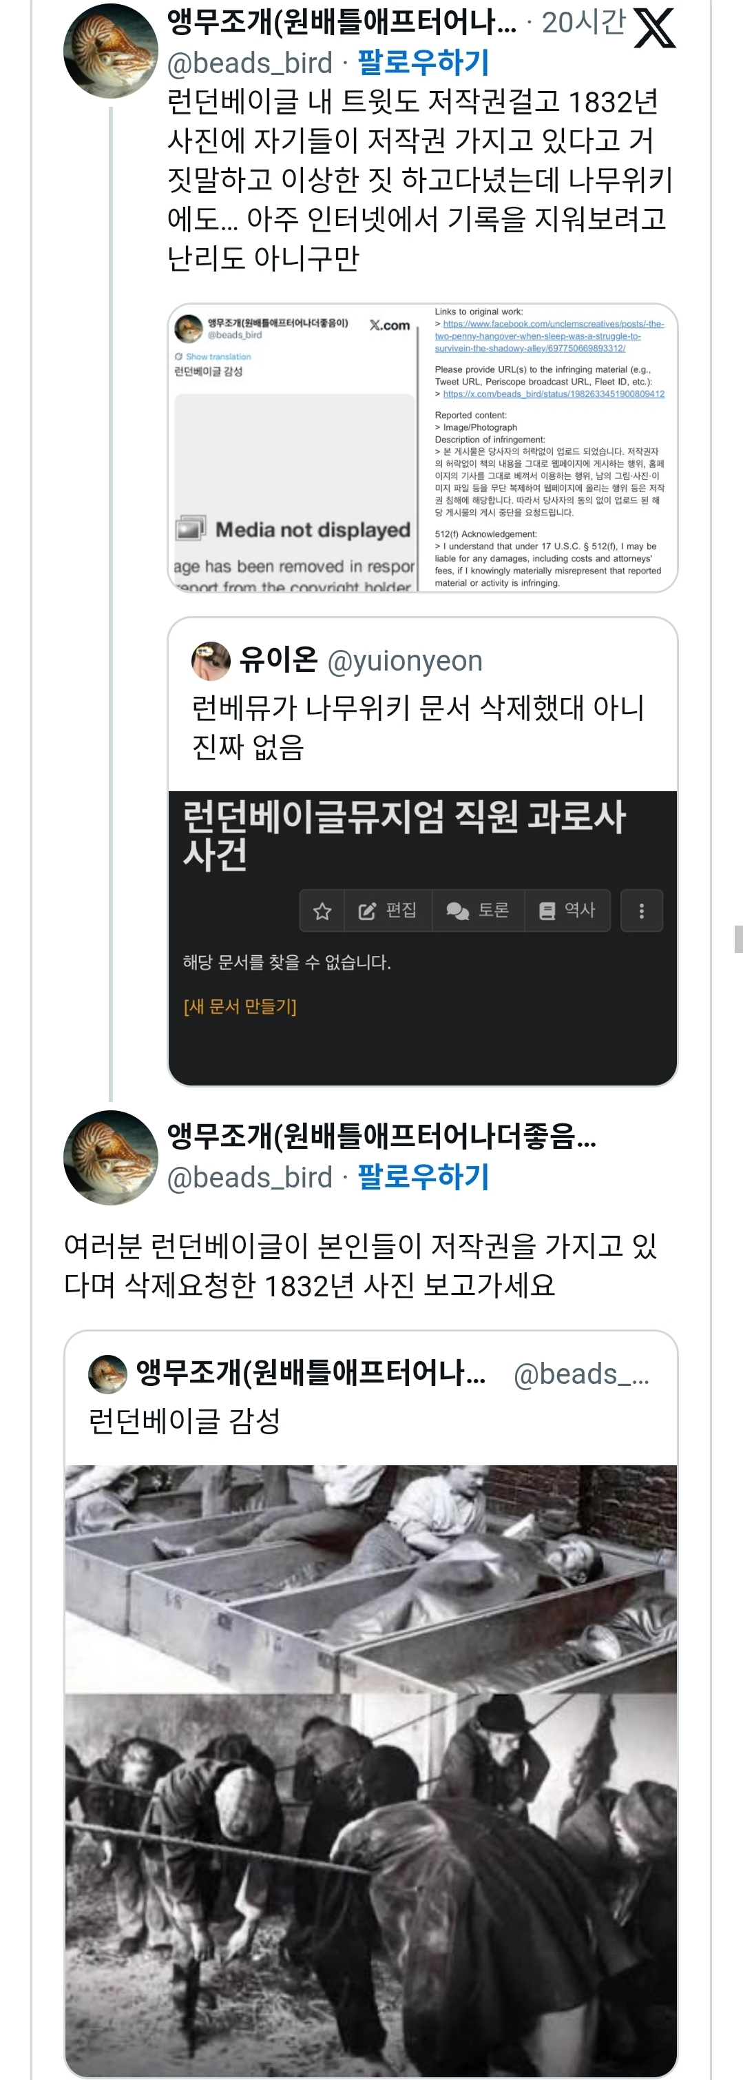The height and width of the screenshot is (2080, 743).
Task: Click the second nautilus profile avatar
Action: 111,1157
